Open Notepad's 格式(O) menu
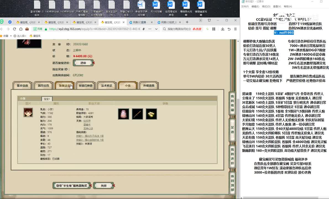Image resolution: width=329 pixels, height=199 pixels. tap(266, 7)
